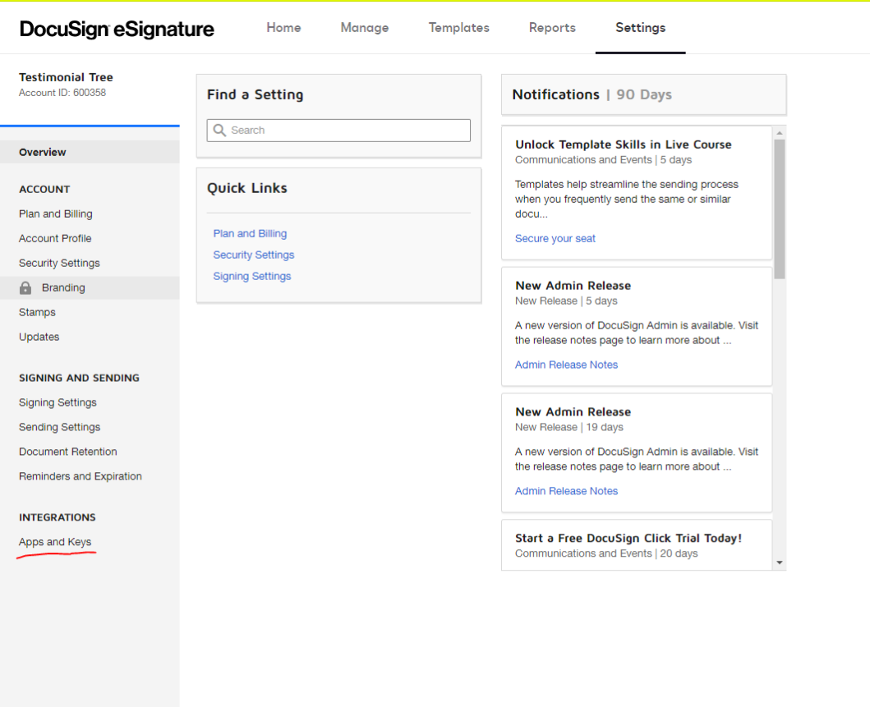The width and height of the screenshot is (870, 707).
Task: Open Signing Settings in sidebar
Action: tap(58, 402)
